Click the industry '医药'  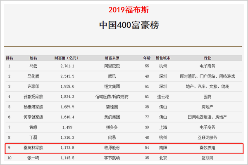(207, 97)
